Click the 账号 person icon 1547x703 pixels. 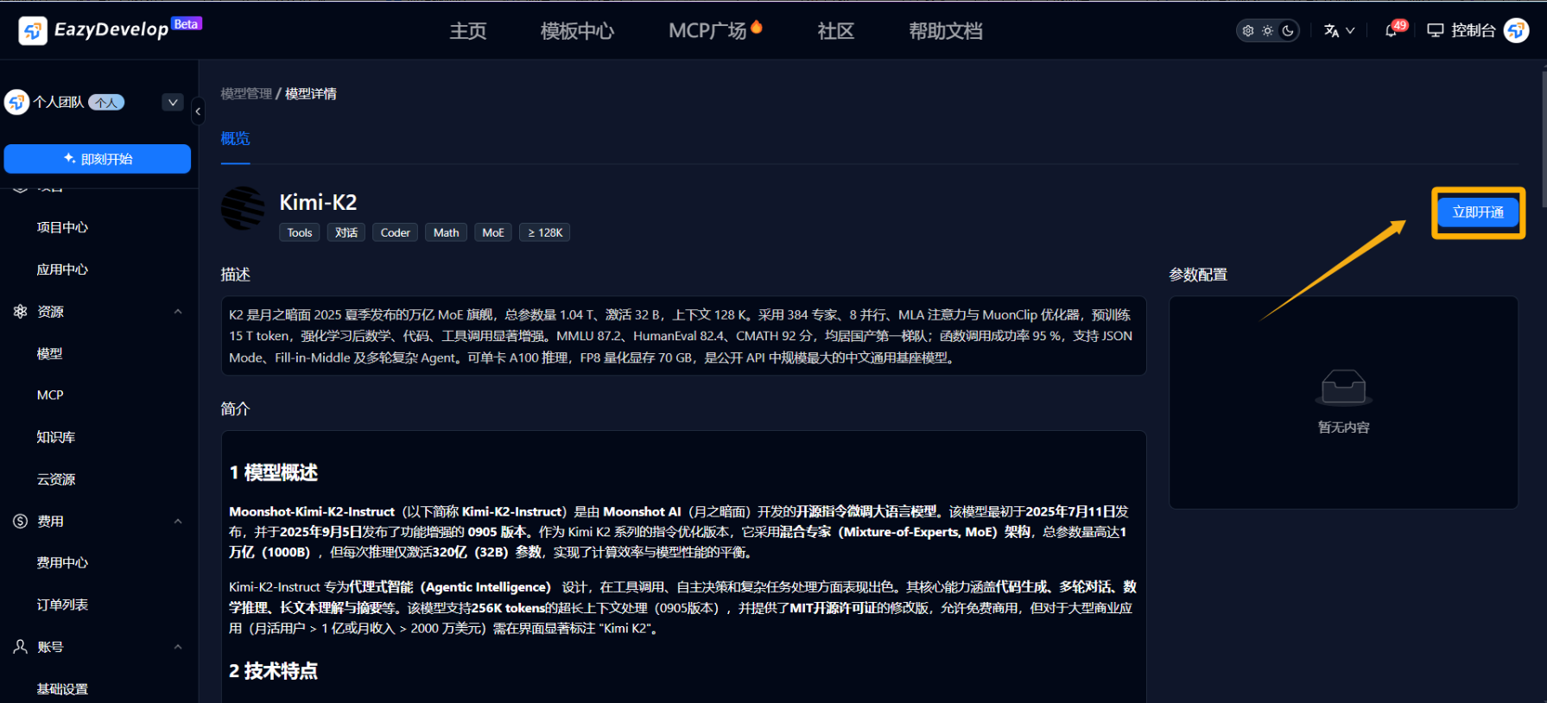click(x=21, y=646)
